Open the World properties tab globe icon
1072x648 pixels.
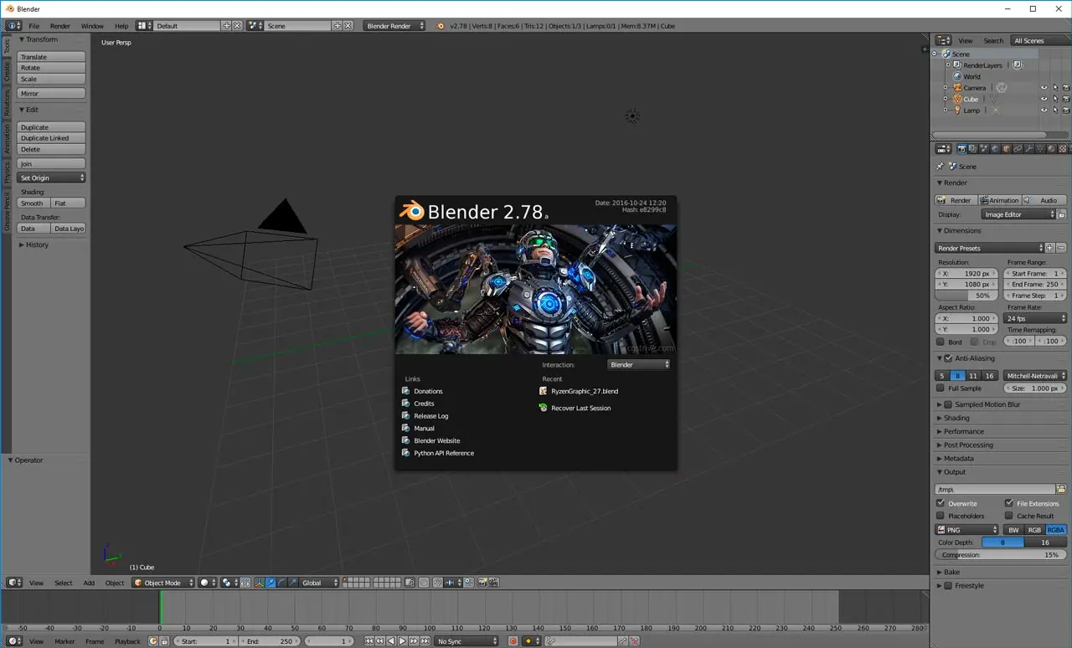(x=996, y=149)
